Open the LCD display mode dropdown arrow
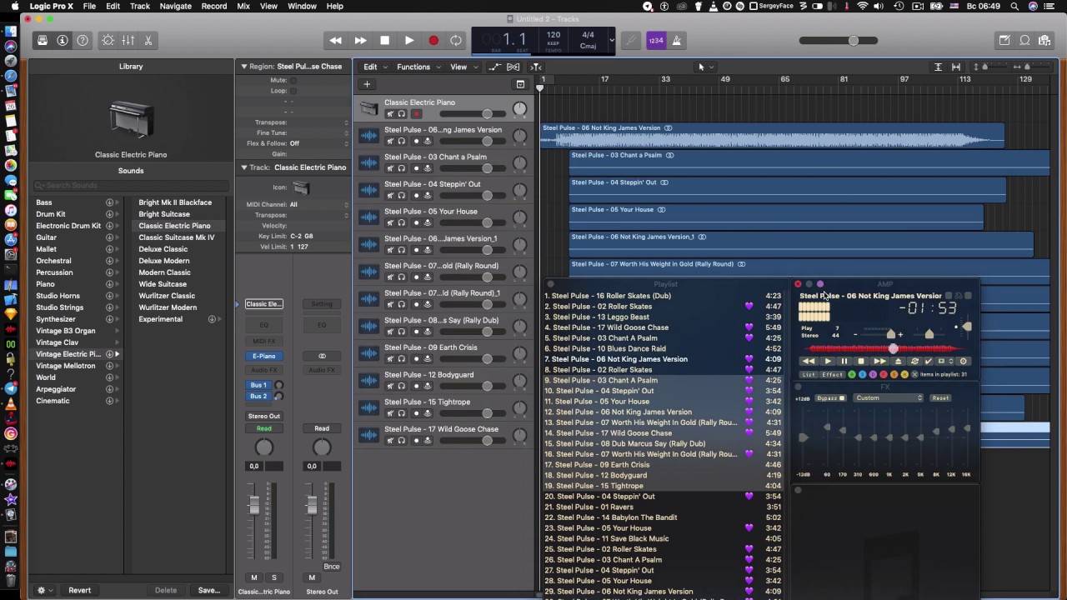Image resolution: width=1067 pixels, height=600 pixels. pos(612,40)
